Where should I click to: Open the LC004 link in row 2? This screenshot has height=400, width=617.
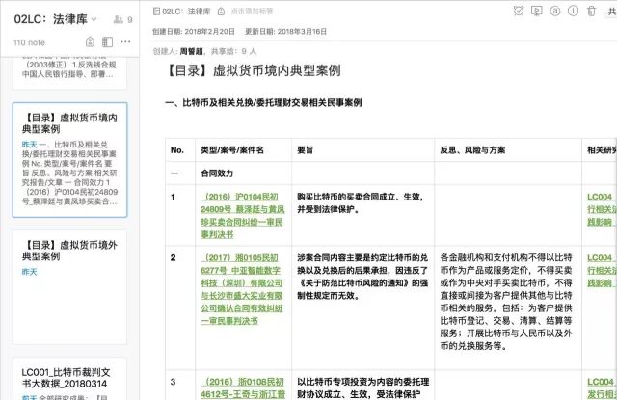(602, 270)
